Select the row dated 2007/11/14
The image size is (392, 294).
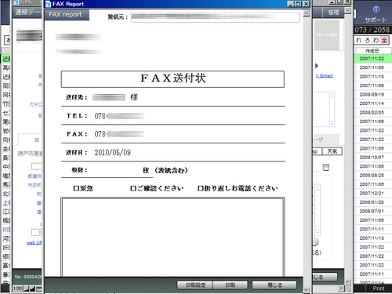pyautogui.click(x=373, y=103)
